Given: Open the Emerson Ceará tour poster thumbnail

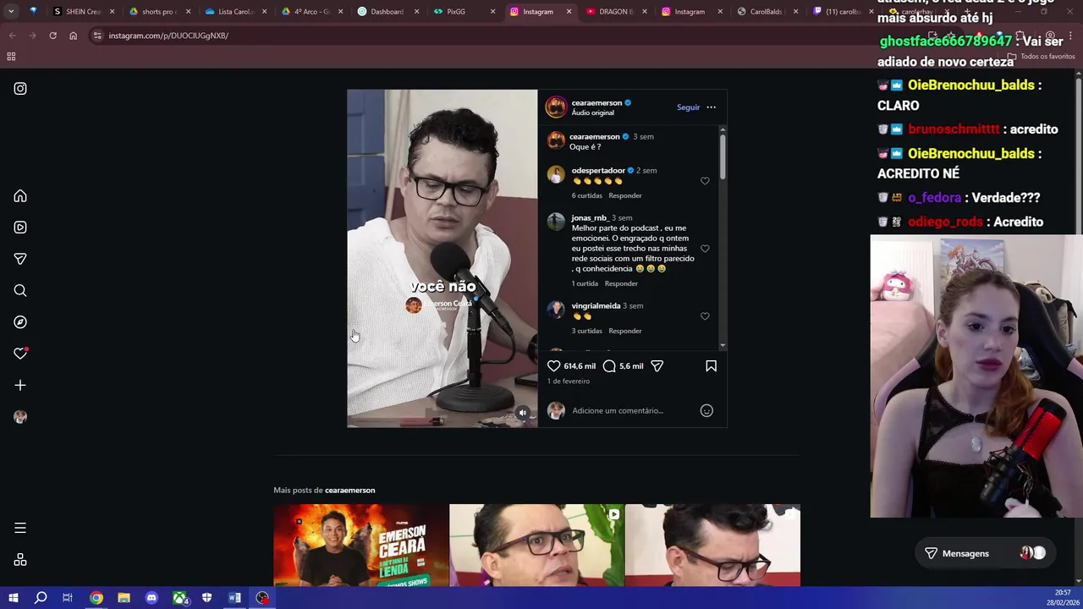Looking at the screenshot, I should 361,545.
